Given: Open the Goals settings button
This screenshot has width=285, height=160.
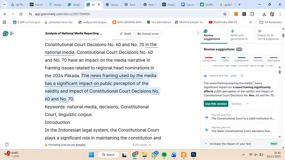Looking at the screenshot, I should [126, 34].
